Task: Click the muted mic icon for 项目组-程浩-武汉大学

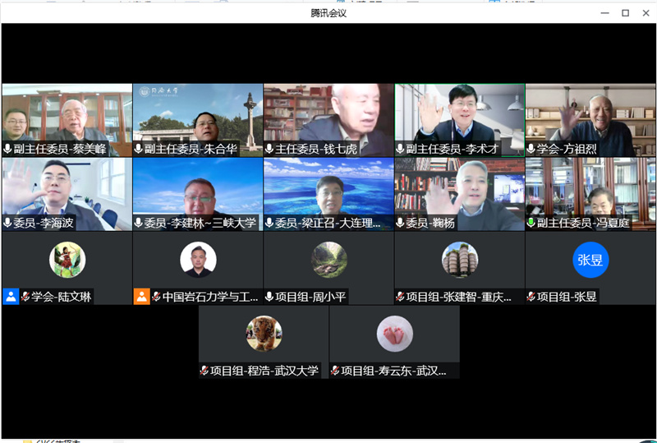Action: 204,371
